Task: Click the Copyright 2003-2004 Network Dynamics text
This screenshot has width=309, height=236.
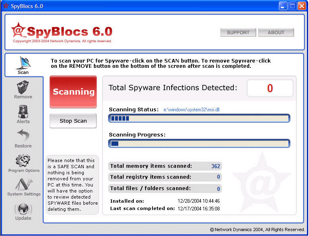Action: coord(62,41)
